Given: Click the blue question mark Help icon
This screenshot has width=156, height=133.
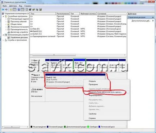Looking at the screenshot, I should tap(19, 10).
